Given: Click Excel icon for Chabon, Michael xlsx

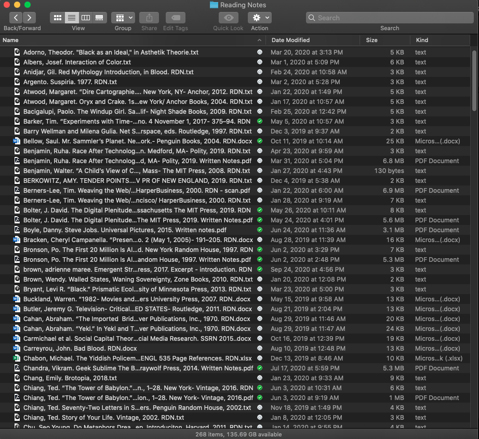Looking at the screenshot, I should (x=17, y=358).
